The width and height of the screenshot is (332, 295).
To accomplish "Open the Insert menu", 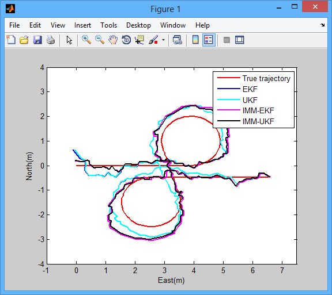I will [x=82, y=25].
